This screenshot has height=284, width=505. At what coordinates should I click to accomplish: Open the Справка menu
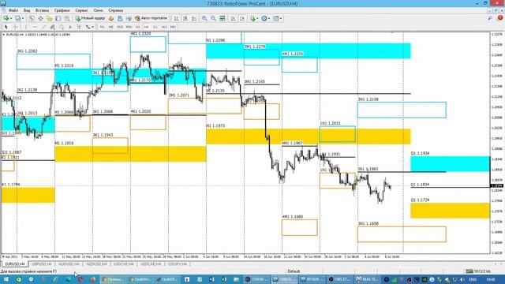pyautogui.click(x=116, y=10)
